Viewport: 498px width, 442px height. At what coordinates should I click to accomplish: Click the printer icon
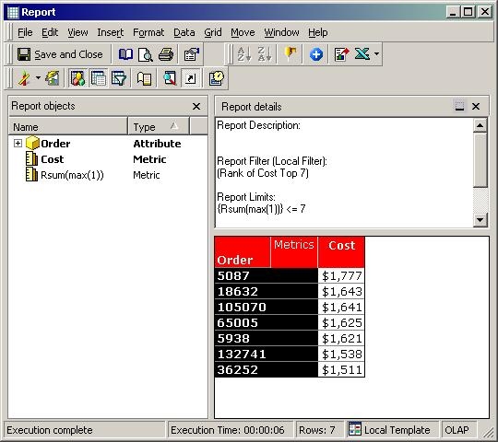pos(166,54)
